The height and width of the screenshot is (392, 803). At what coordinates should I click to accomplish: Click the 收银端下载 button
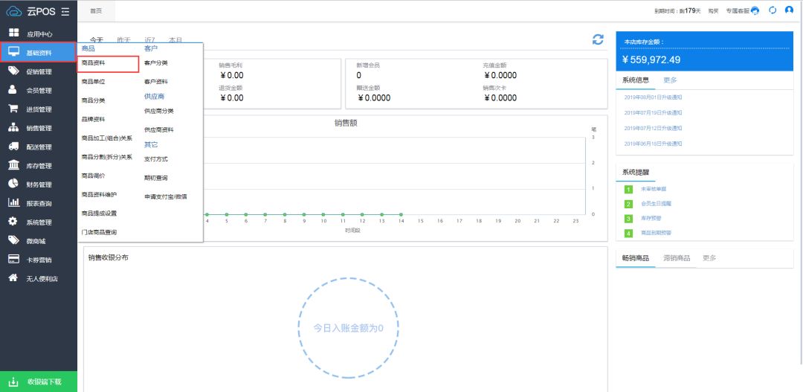(39, 382)
